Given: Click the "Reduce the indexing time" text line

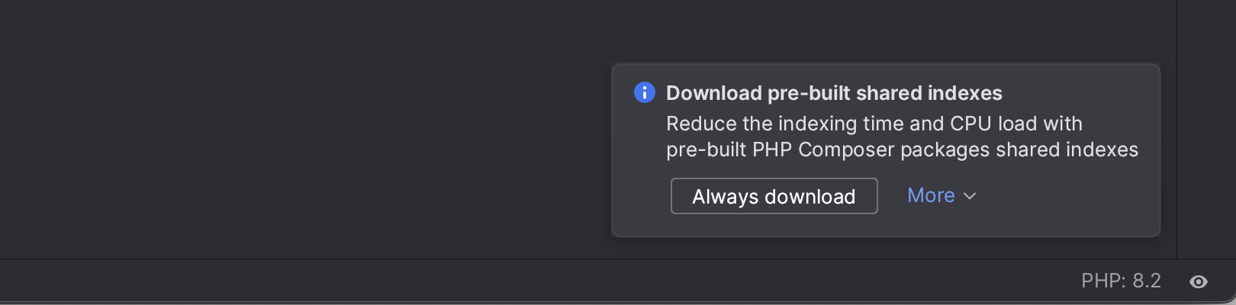Looking at the screenshot, I should tap(874, 124).
